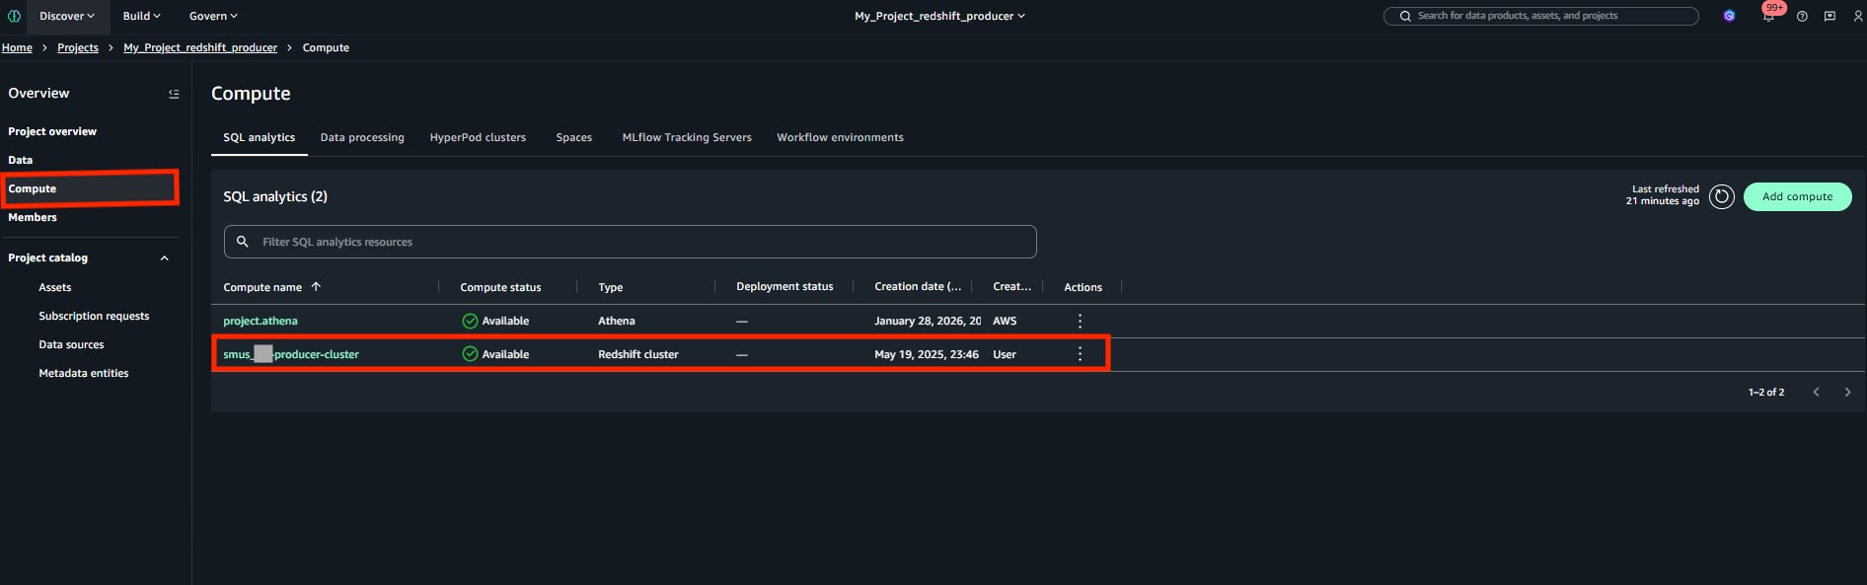
Task: Click Available status icon for Redshift cluster row
Action: (470, 354)
